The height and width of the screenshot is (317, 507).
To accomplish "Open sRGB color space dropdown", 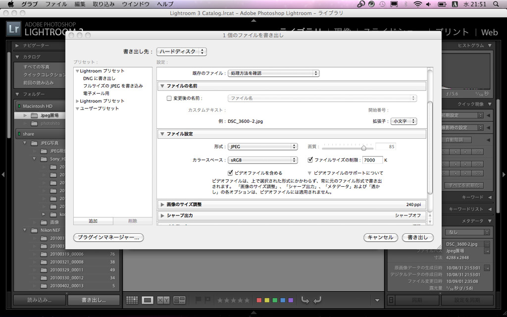I will (x=262, y=160).
